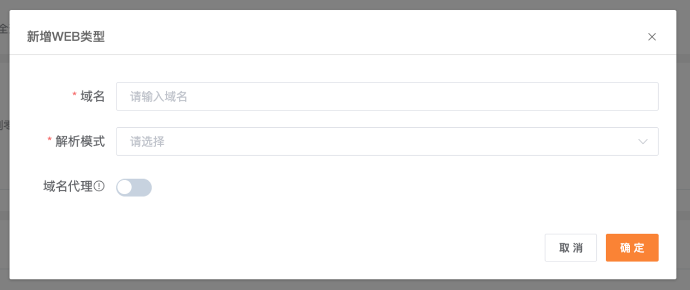The height and width of the screenshot is (290, 690).
Task: Click the 取消 button
Action: (x=571, y=248)
